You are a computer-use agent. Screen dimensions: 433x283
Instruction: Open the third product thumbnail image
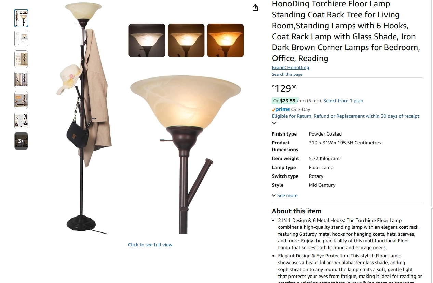21,59
